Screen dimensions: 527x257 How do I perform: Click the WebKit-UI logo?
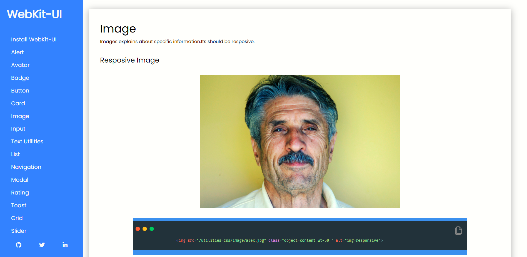pos(34,14)
